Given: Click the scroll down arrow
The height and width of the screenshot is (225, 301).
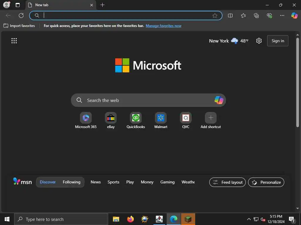Looking at the screenshot, I should point(297,208).
